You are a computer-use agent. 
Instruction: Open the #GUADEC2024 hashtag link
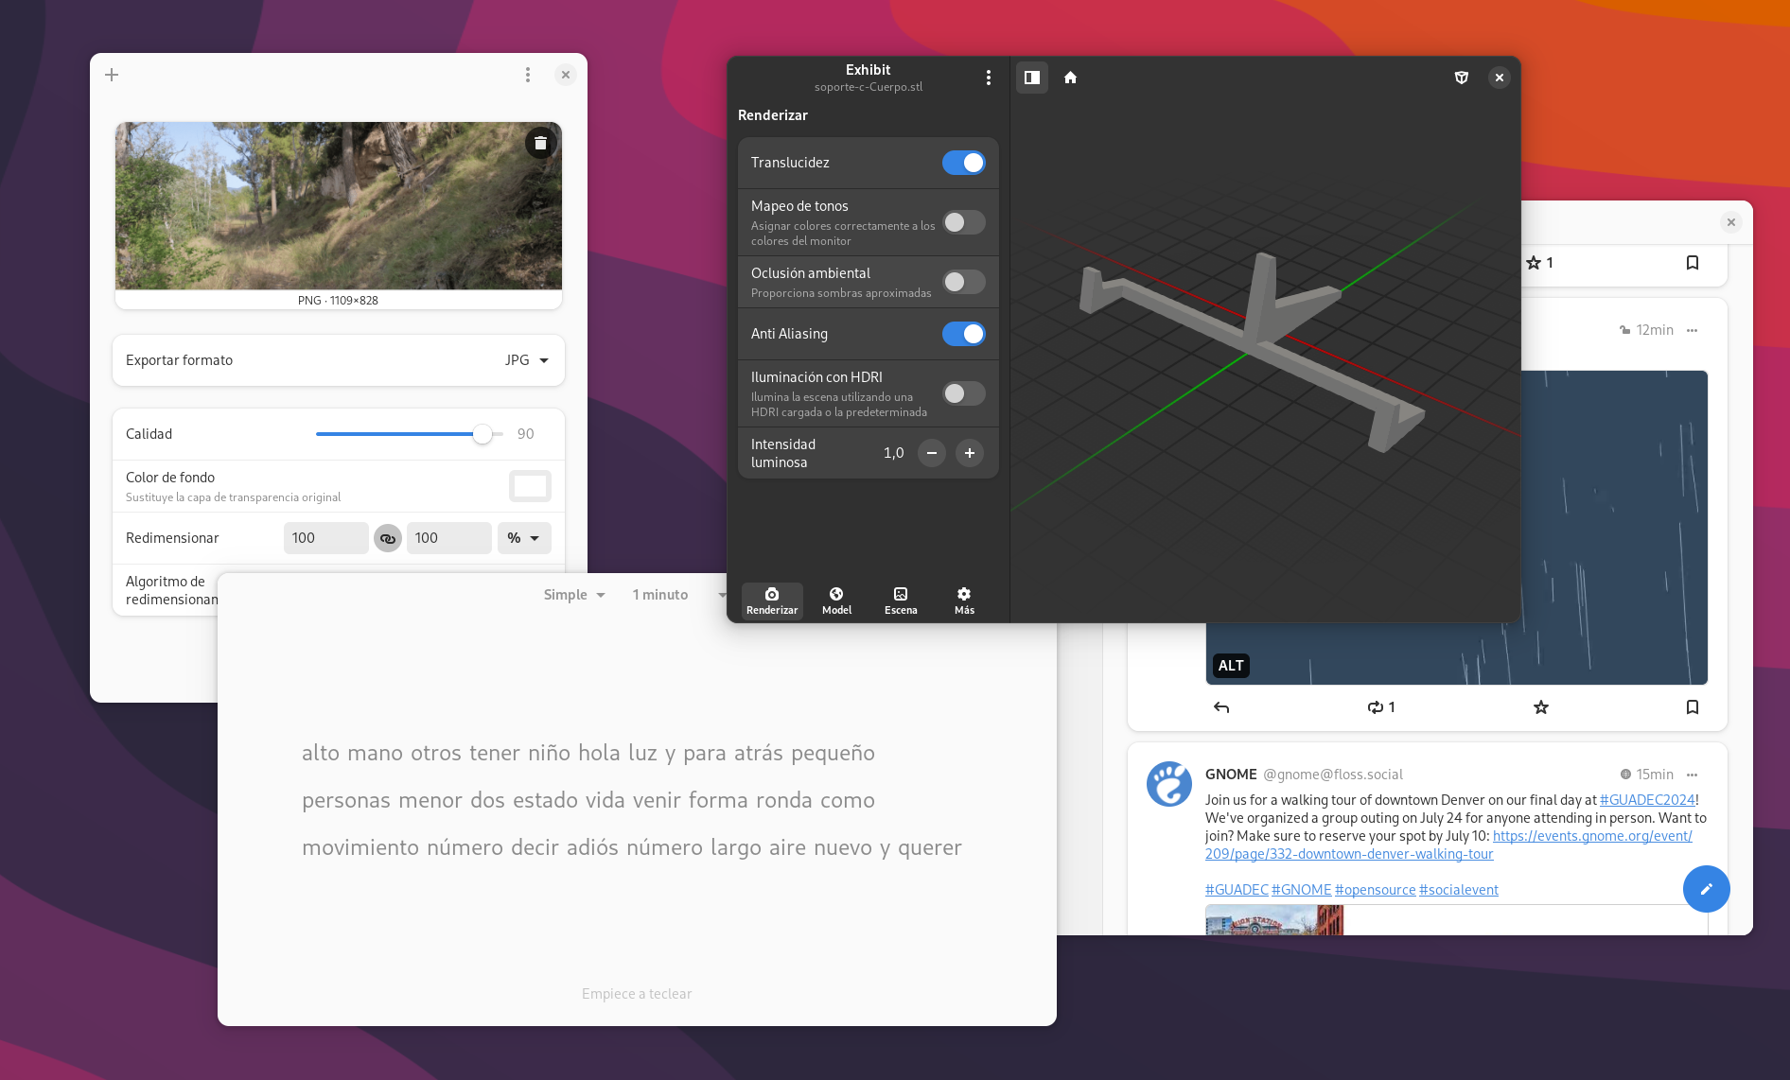click(1646, 800)
